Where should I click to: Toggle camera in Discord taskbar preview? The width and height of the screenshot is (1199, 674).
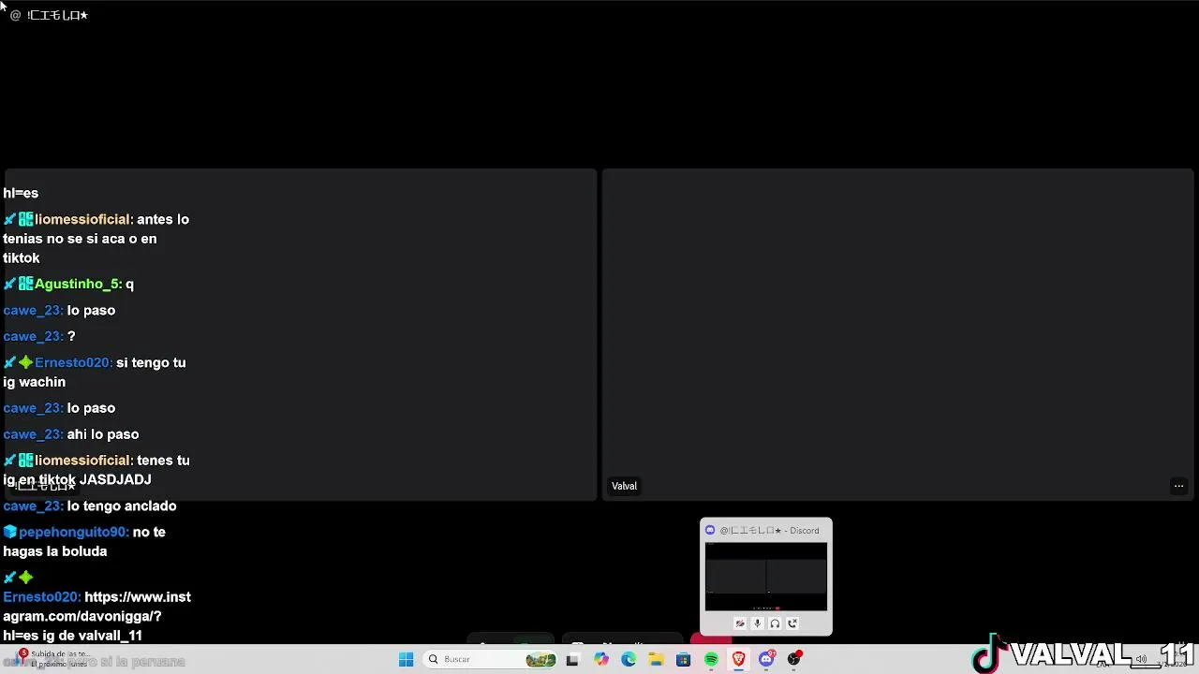(x=740, y=623)
